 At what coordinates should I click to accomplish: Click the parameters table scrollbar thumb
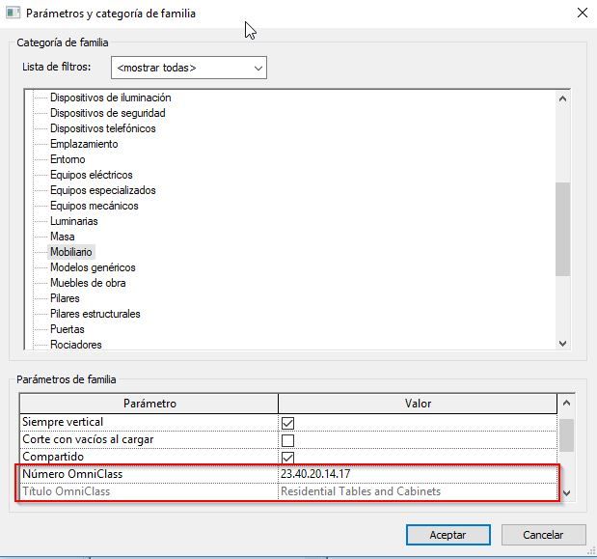coord(566,435)
